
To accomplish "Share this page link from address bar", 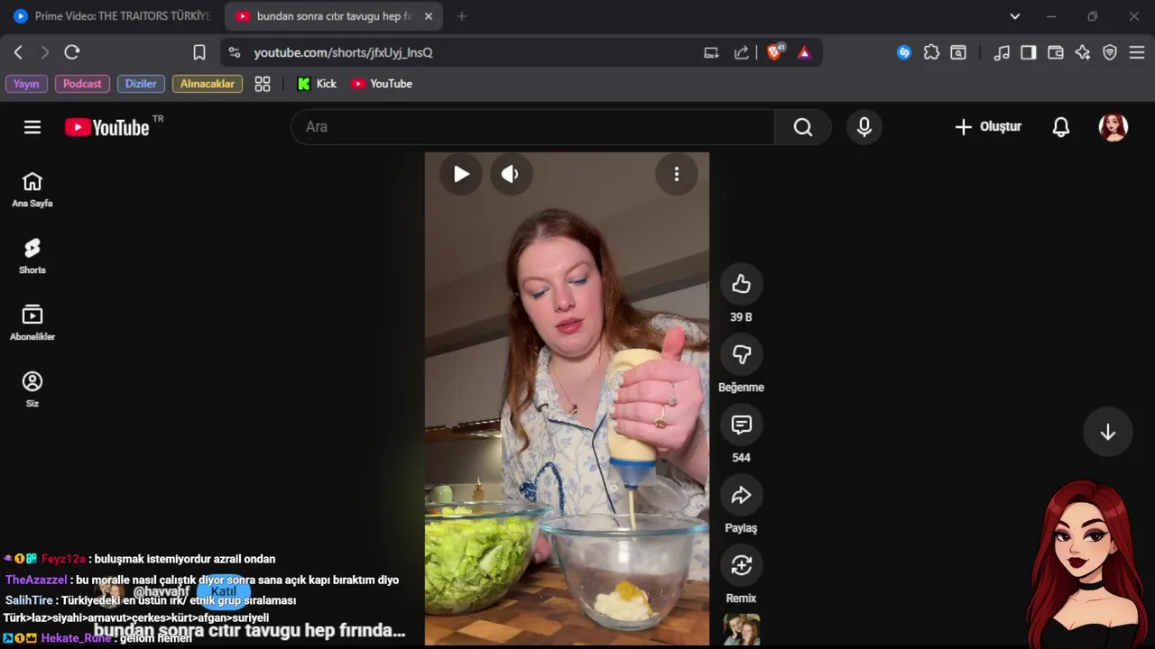I will 742,52.
